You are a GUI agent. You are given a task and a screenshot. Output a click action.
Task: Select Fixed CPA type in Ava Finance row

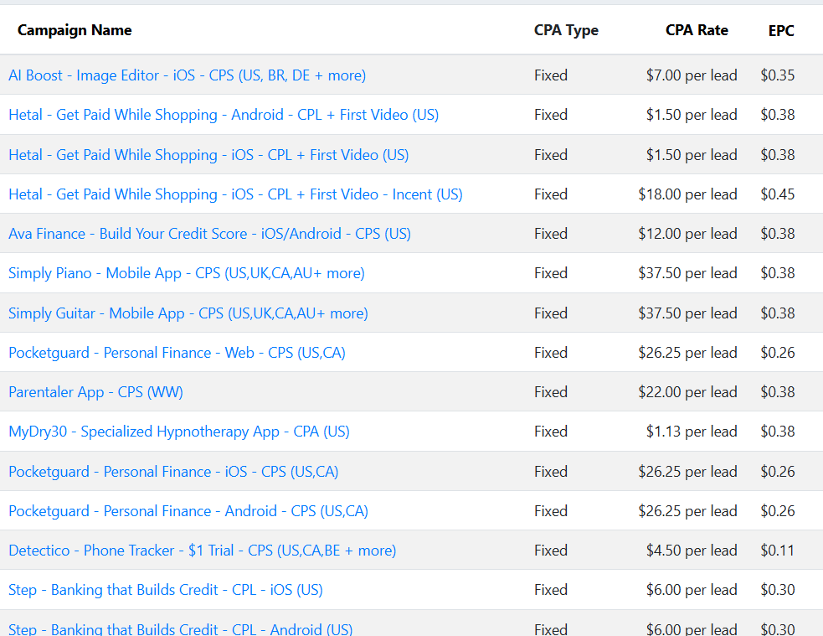[x=551, y=234]
